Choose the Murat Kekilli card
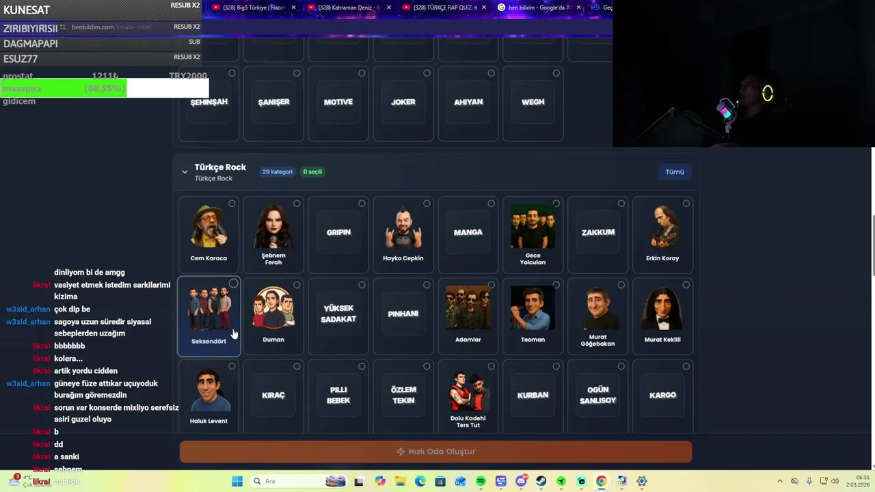Image resolution: width=875 pixels, height=492 pixels. [x=662, y=316]
